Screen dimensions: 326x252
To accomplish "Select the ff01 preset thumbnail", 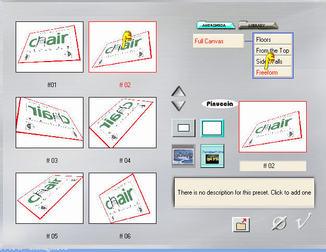I will (x=50, y=47).
